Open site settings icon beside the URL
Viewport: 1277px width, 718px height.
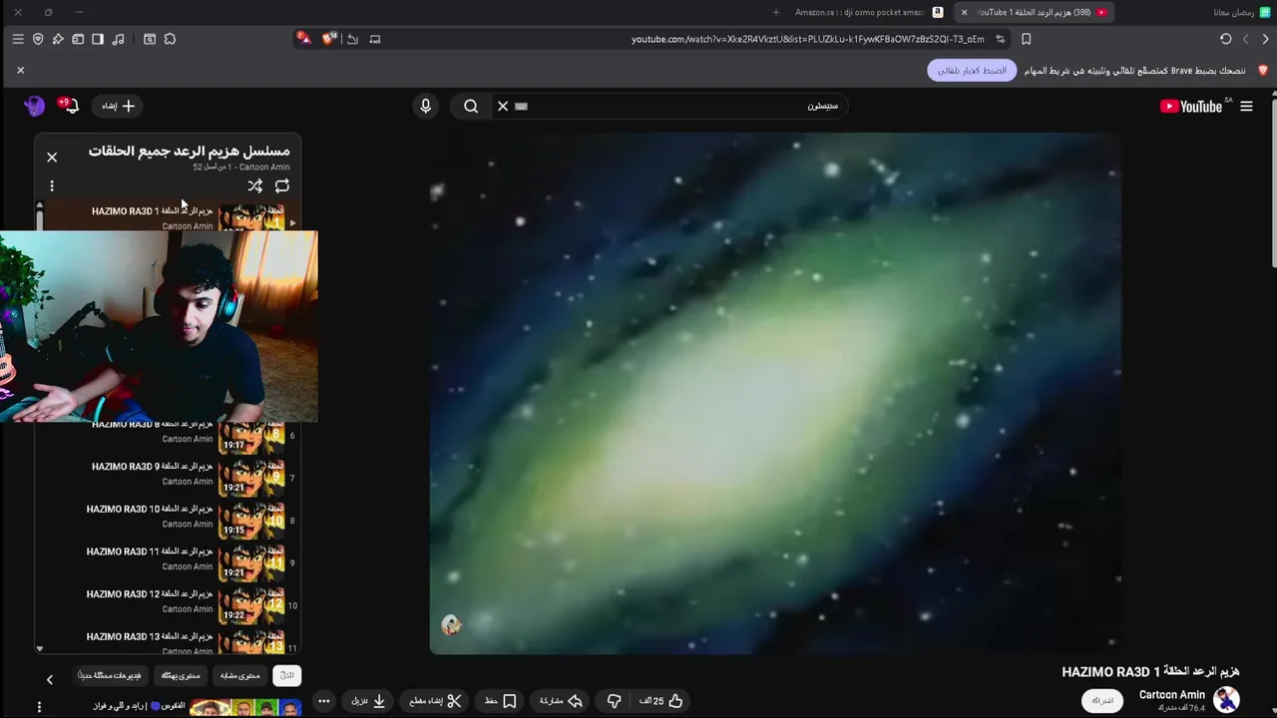pos(1001,39)
